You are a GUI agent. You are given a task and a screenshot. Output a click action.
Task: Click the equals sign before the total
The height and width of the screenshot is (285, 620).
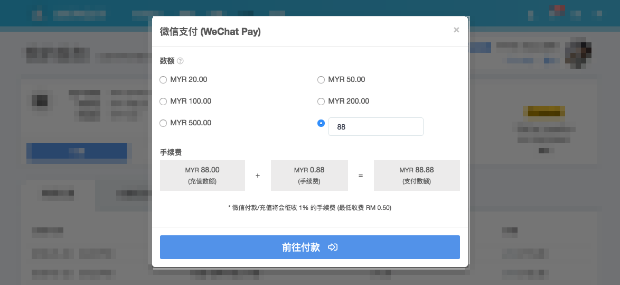coord(361,176)
